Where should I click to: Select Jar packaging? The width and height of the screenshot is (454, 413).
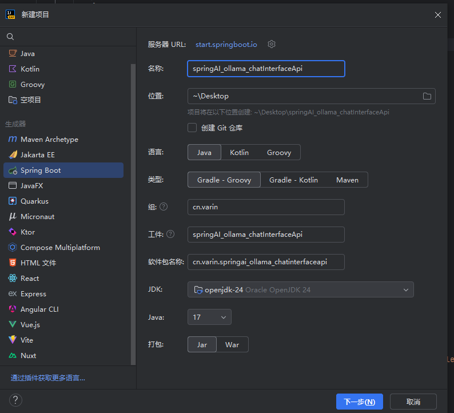(202, 345)
